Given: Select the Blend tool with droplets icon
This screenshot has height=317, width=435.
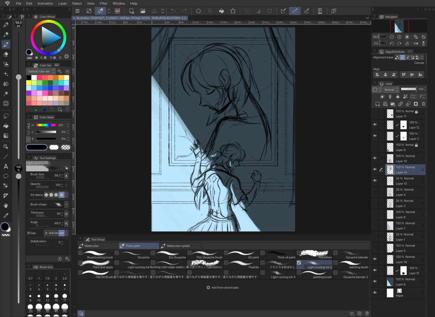Looking at the screenshot, I should coord(6,84).
